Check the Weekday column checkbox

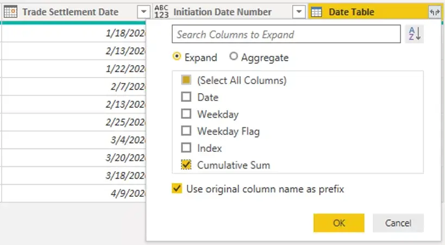pyautogui.click(x=186, y=114)
